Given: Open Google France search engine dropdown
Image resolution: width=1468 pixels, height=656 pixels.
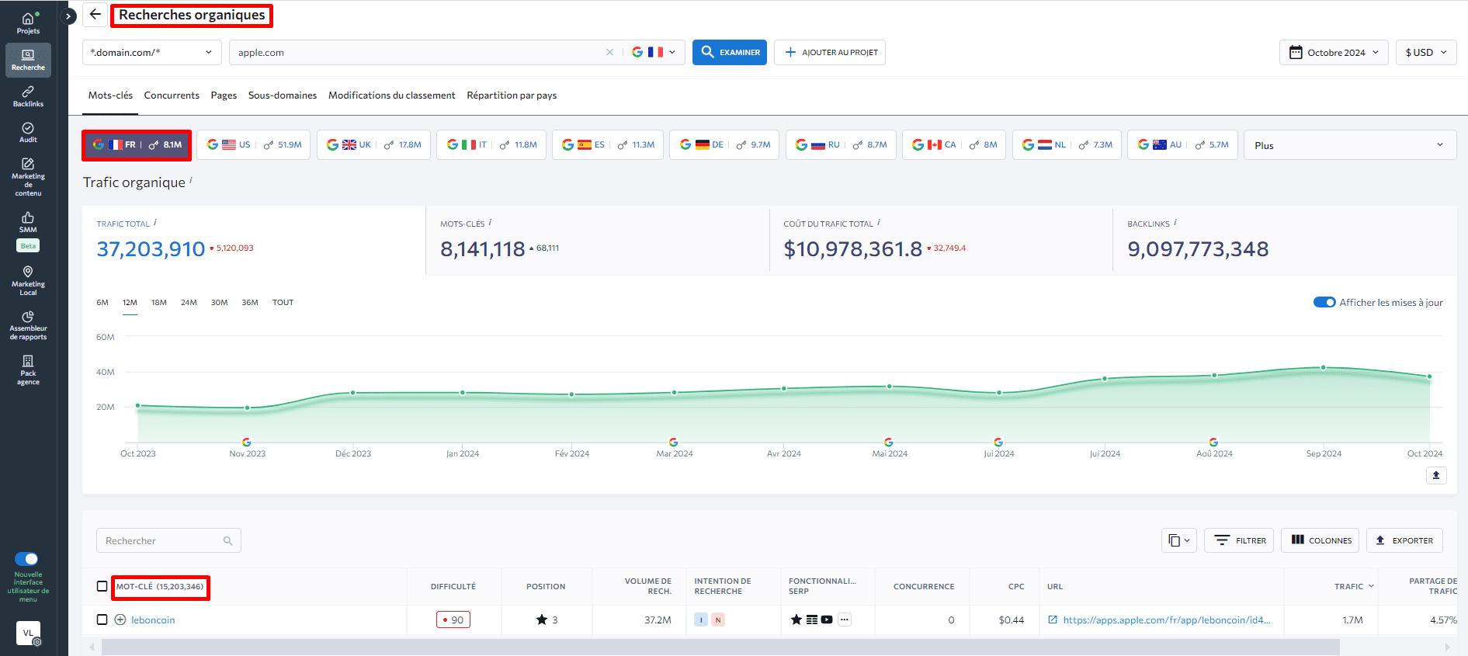Looking at the screenshot, I should click(654, 53).
